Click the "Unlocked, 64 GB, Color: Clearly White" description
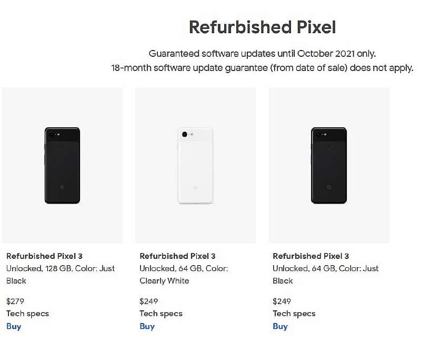Screen dimensions: 421x343 (183, 274)
